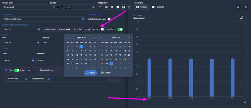Screen dimensions: 251x108
Task: Select the counter widget type icon
Action: pos(112,7)
